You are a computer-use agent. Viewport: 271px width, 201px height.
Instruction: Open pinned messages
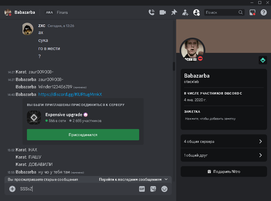point(174,12)
